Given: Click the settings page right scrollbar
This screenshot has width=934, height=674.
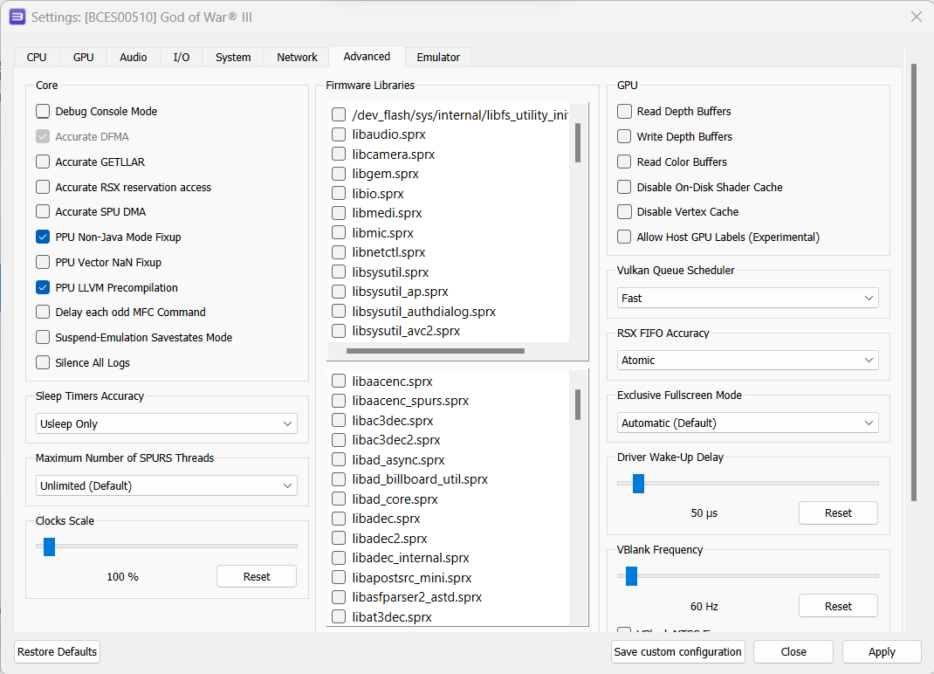Looking at the screenshot, I should [x=914, y=283].
